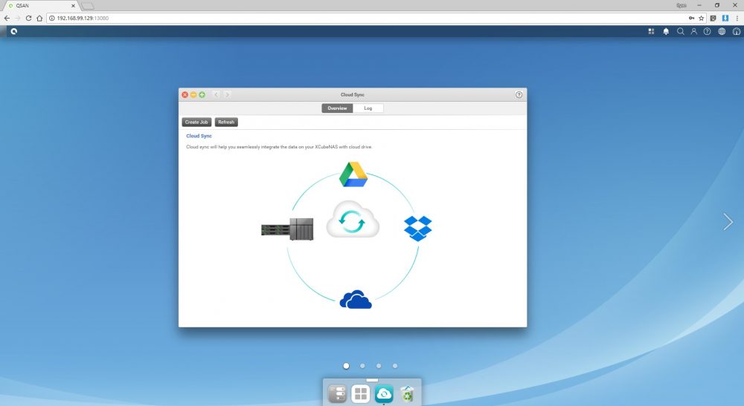744x406 pixels.
Task: Click the central cloud sync icon
Action: (x=353, y=220)
